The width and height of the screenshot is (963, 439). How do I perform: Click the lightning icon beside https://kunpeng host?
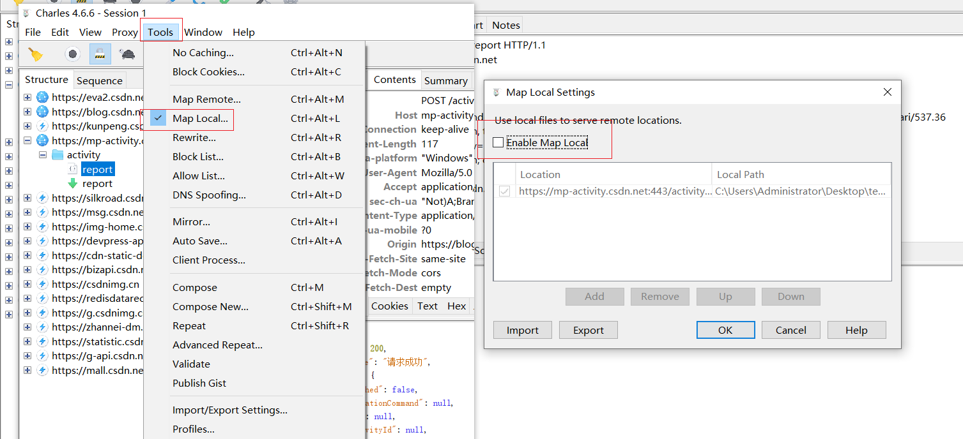point(42,126)
